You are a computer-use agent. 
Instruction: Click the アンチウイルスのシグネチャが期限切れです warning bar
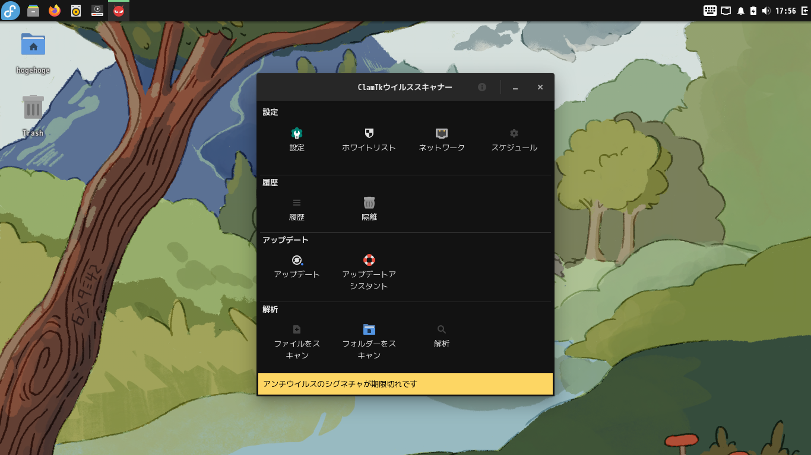pyautogui.click(x=405, y=384)
